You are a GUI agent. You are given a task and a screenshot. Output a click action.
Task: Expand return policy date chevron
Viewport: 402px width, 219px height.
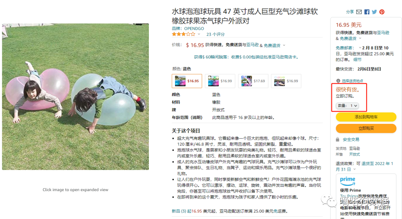tap(355, 169)
